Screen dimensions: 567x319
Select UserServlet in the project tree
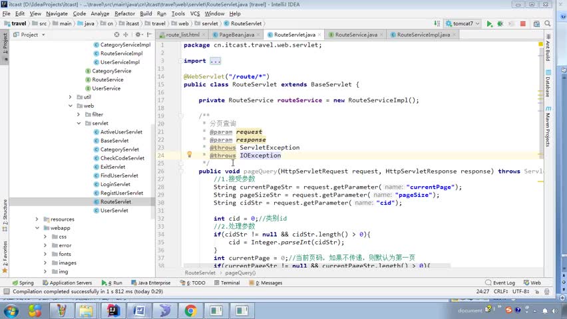pyautogui.click(x=114, y=210)
